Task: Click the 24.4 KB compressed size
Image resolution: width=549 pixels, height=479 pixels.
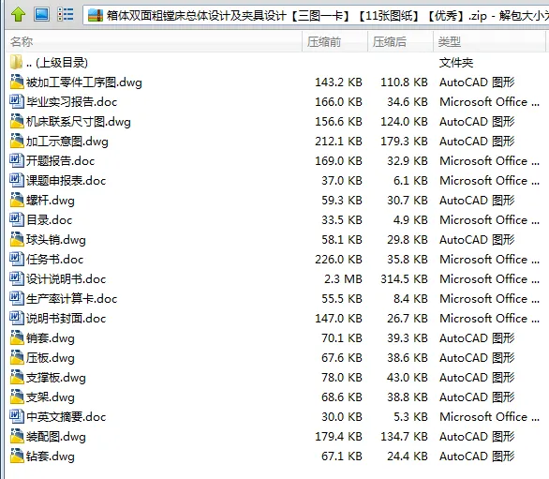Action: click(408, 456)
